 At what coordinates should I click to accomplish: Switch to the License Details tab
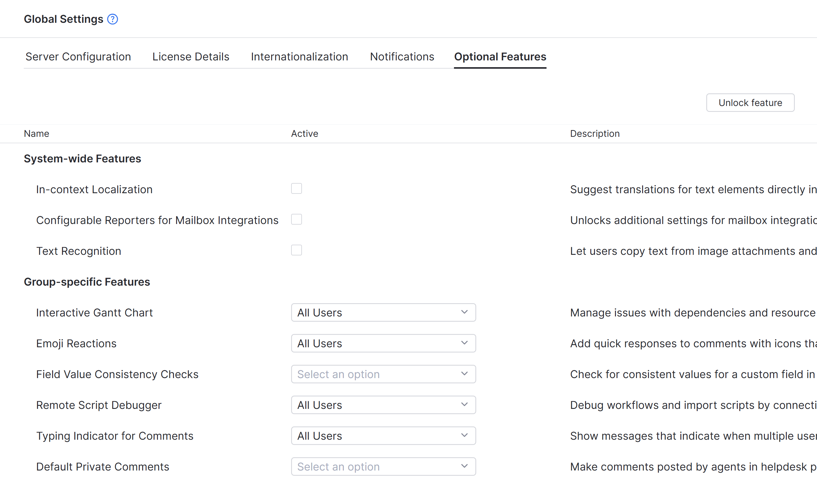[190, 56]
